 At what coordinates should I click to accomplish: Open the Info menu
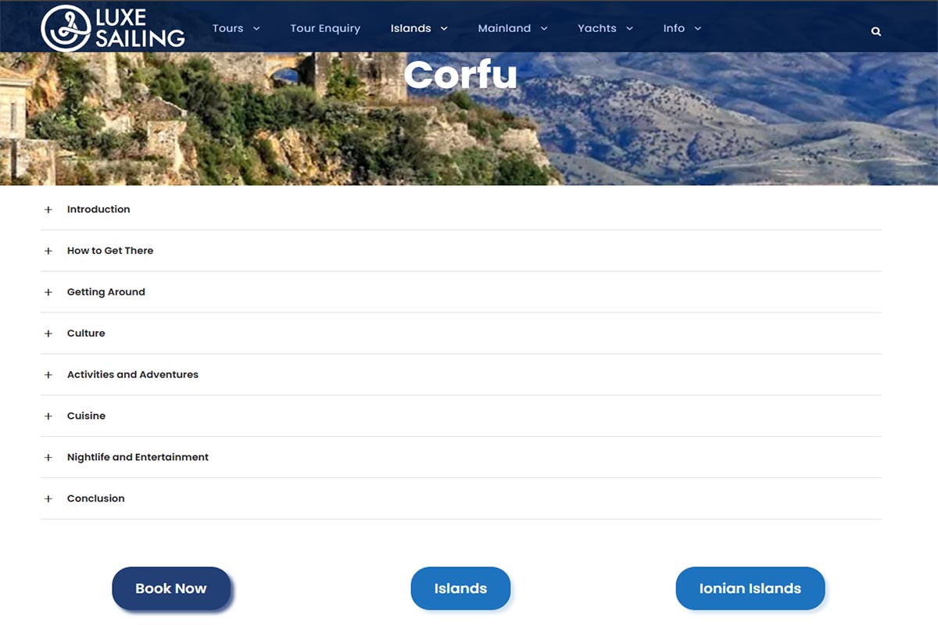682,28
